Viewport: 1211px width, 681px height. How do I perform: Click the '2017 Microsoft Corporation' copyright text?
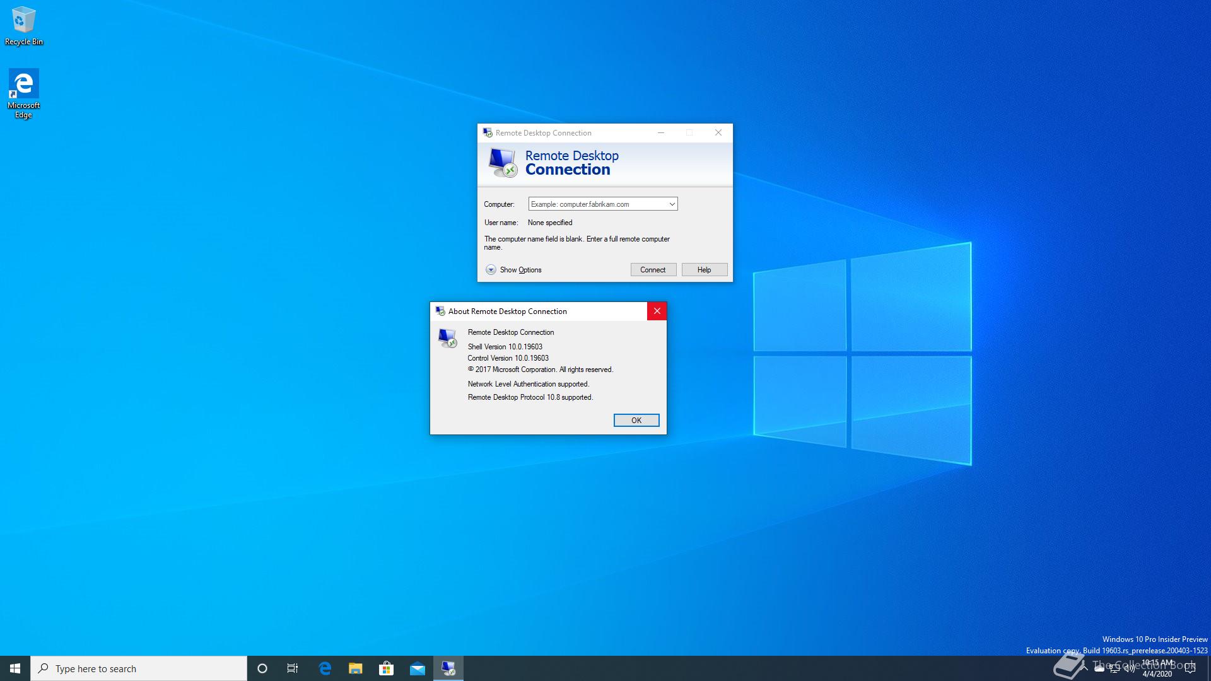tap(540, 370)
